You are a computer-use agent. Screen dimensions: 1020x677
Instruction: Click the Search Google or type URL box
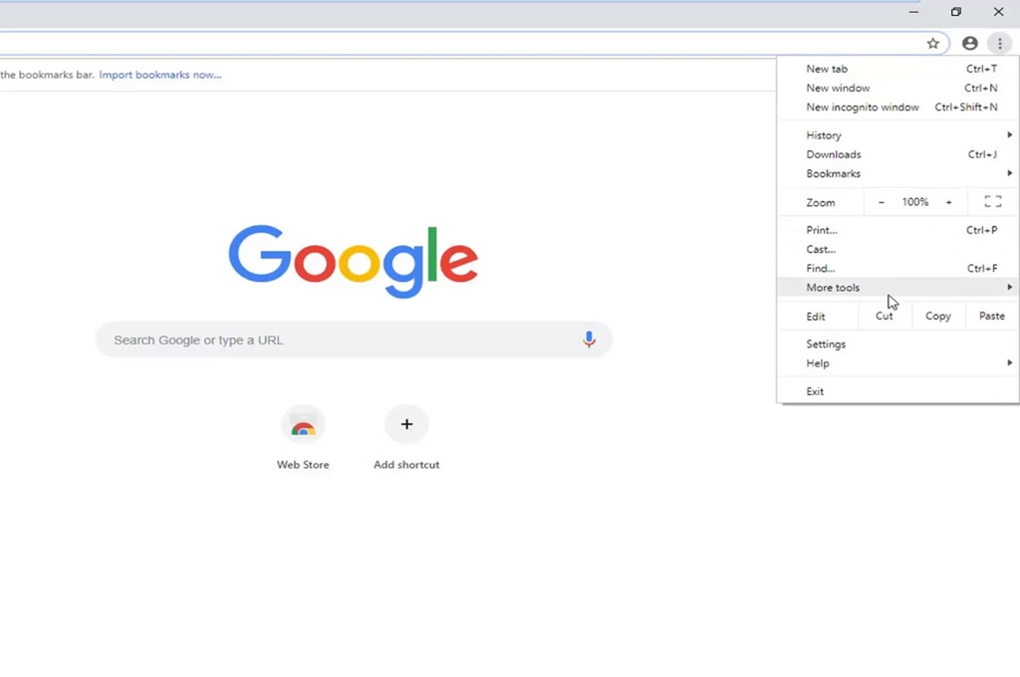(x=339, y=340)
